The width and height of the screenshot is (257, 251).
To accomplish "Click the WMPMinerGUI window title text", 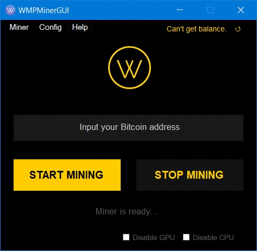I will [x=44, y=10].
